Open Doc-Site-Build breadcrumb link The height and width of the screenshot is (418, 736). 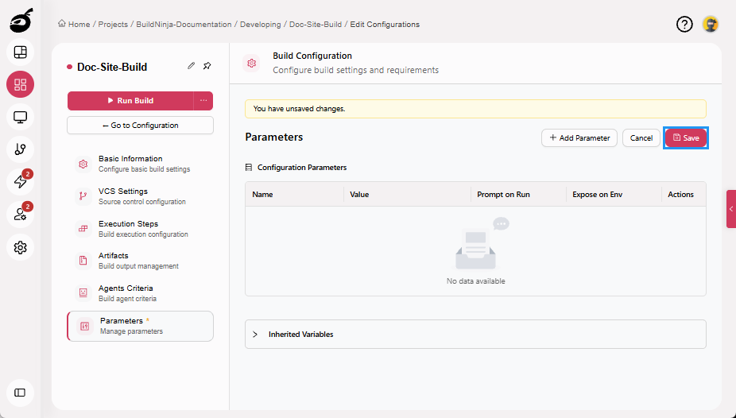pos(316,24)
